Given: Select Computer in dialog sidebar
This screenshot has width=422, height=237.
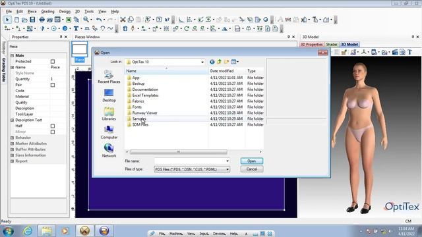Looking at the screenshot, I should [x=109, y=132].
